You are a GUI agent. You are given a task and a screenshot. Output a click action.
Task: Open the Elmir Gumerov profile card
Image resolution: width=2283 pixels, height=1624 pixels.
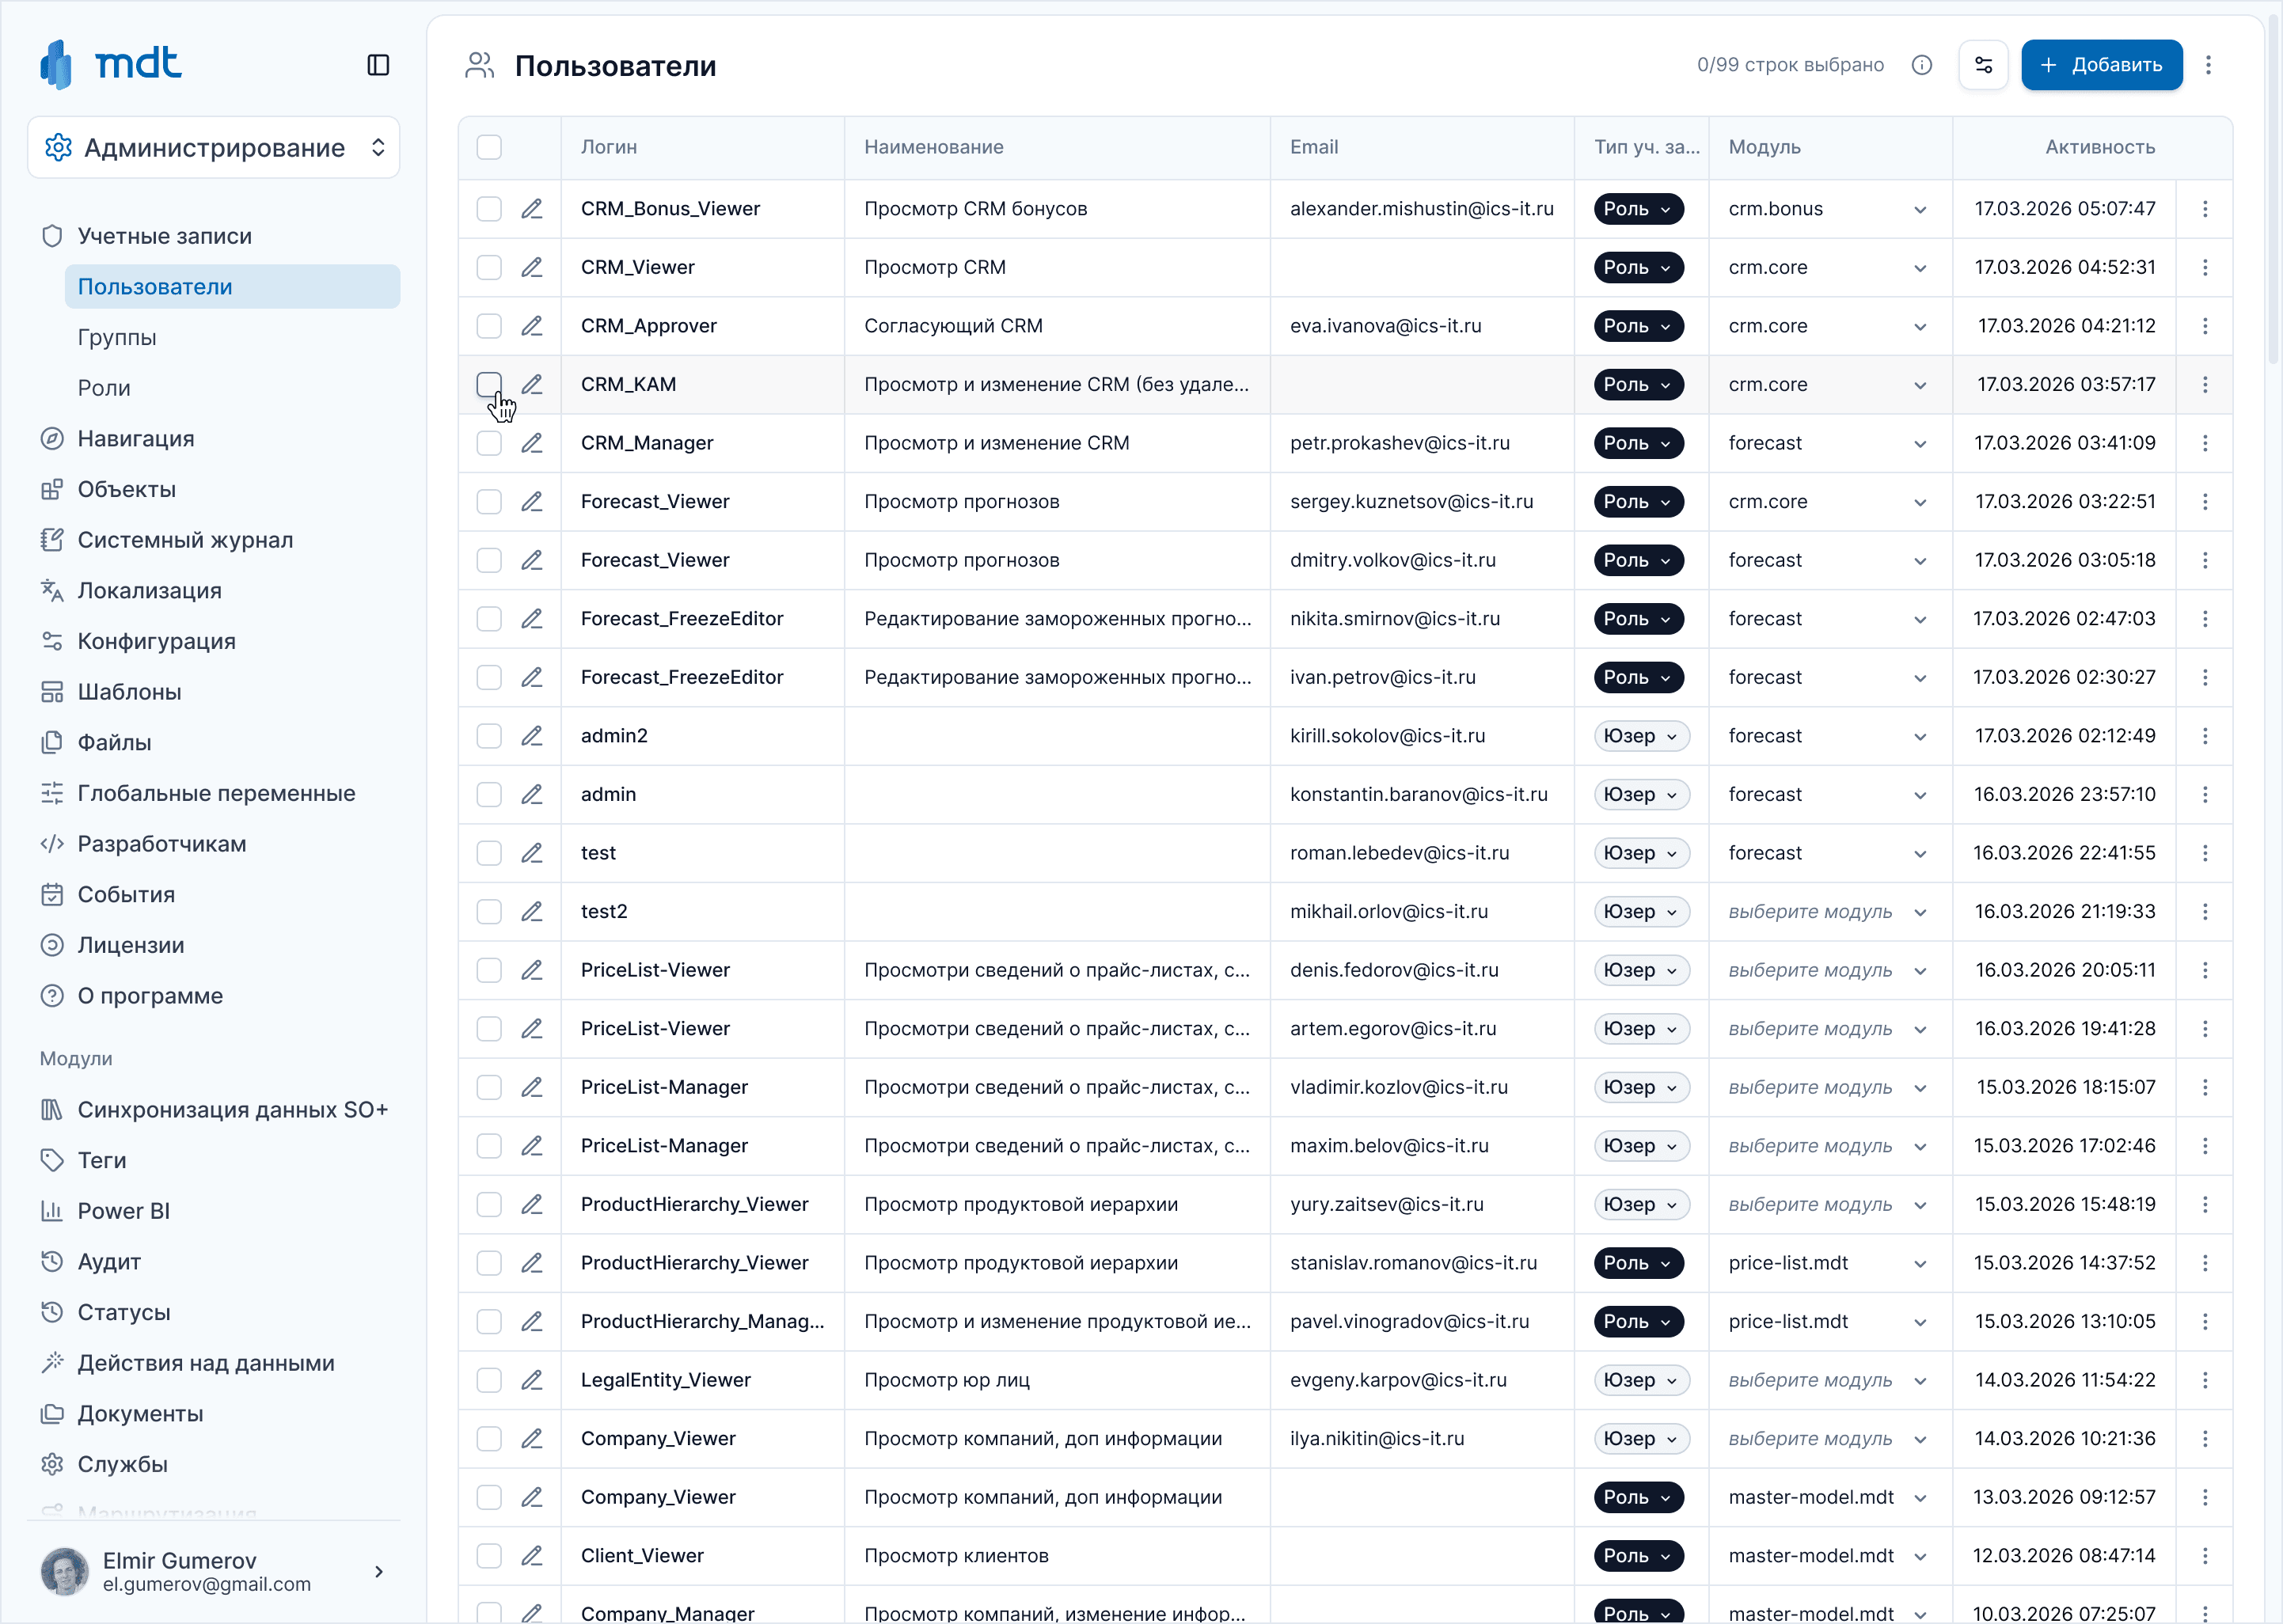click(214, 1571)
